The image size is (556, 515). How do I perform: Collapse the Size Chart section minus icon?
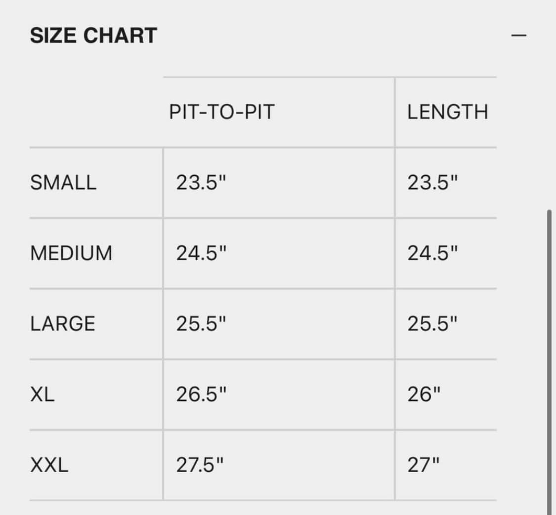coord(518,36)
